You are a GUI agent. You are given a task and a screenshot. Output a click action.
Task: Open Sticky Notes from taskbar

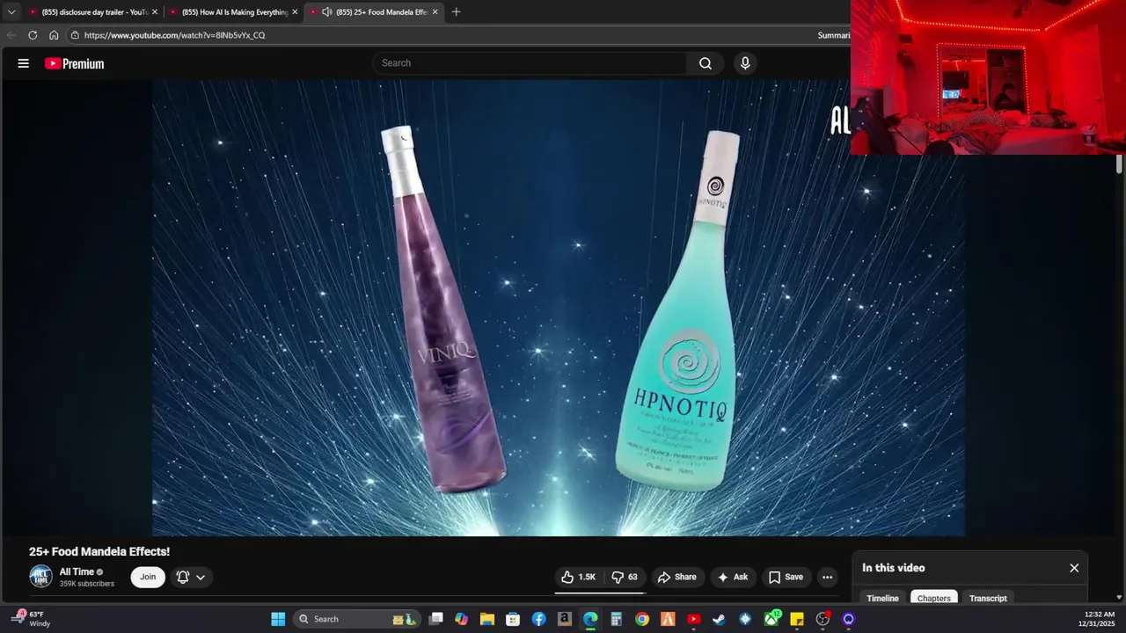[x=797, y=619]
